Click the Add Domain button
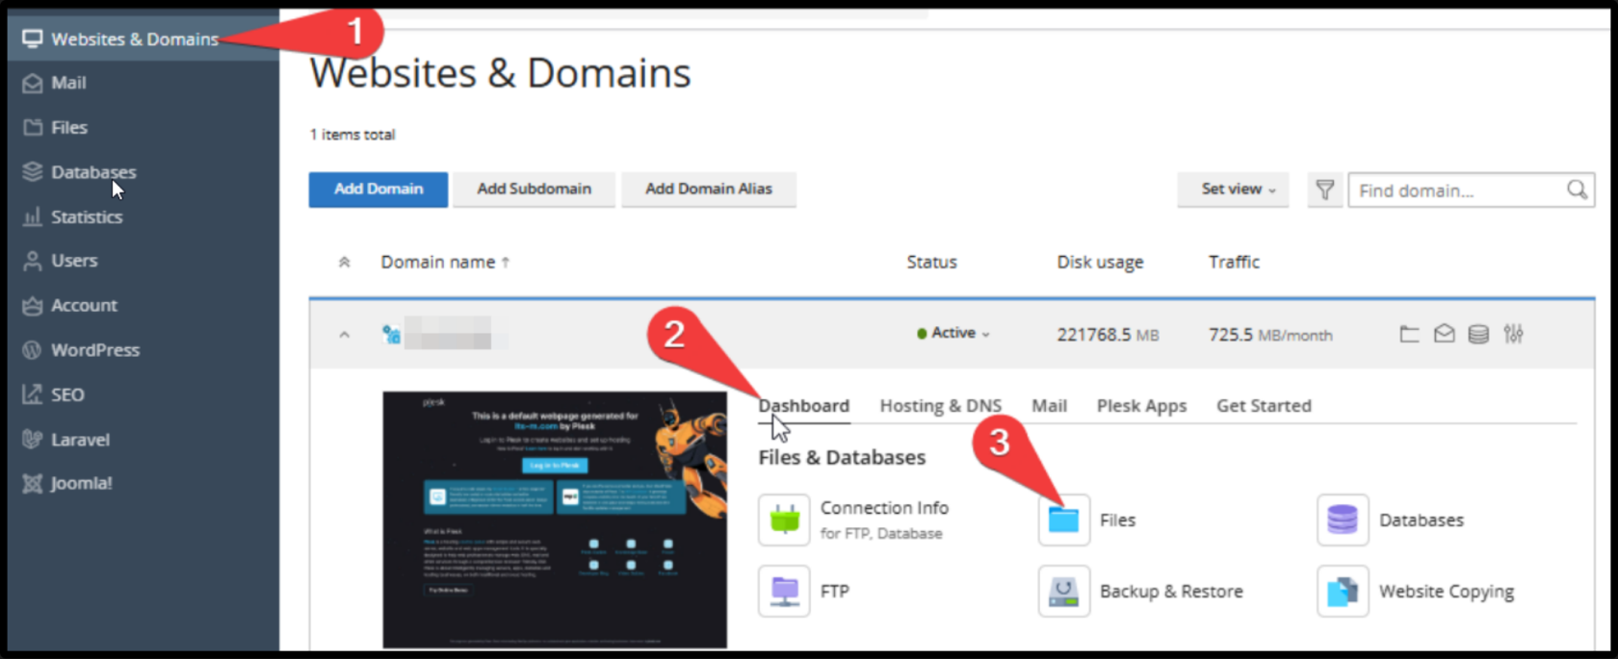The width and height of the screenshot is (1618, 659). point(378,190)
